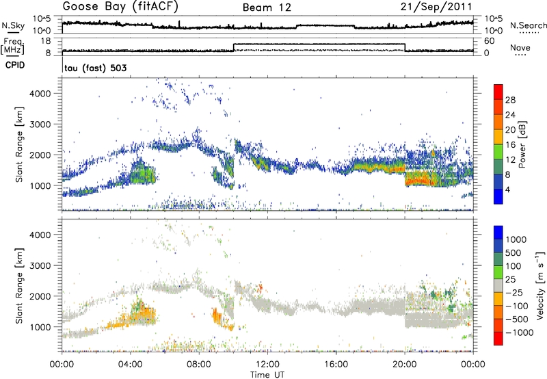This screenshot has height=379, width=547.
Task: Click the "16:00" time axis tick label
Action: pos(336,365)
